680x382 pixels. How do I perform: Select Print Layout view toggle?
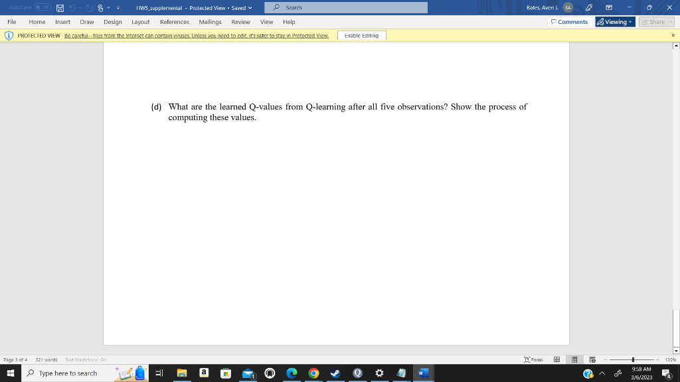[574, 359]
